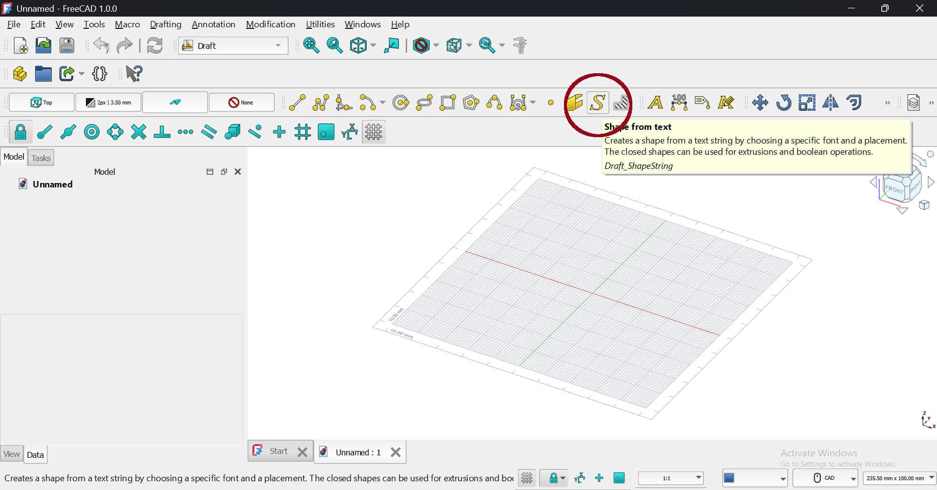Toggle snap to angle
937x490 pixels.
[115, 132]
